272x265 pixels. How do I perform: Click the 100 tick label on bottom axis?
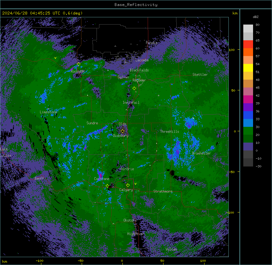(203, 261)
